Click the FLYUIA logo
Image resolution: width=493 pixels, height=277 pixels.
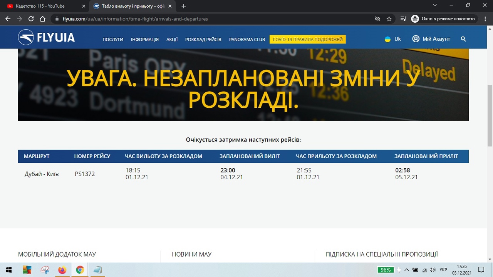tap(46, 37)
